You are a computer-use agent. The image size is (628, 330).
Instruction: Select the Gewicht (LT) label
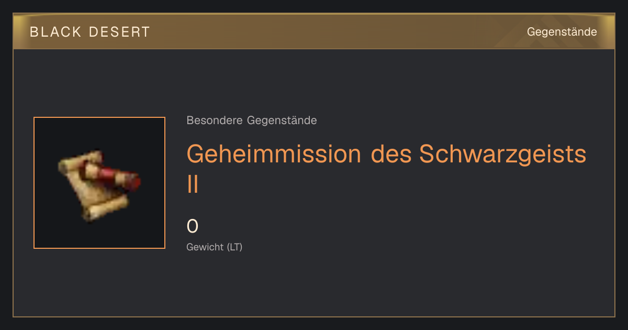tap(215, 247)
